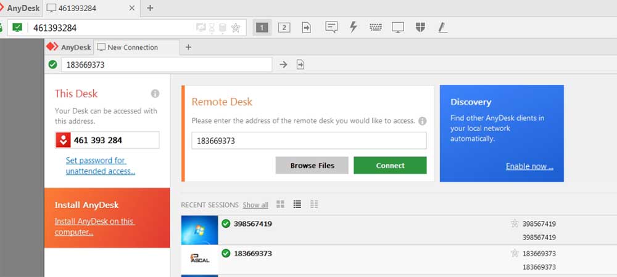
Task: Open a new tab in inner AnyDesk
Action: tap(188, 47)
